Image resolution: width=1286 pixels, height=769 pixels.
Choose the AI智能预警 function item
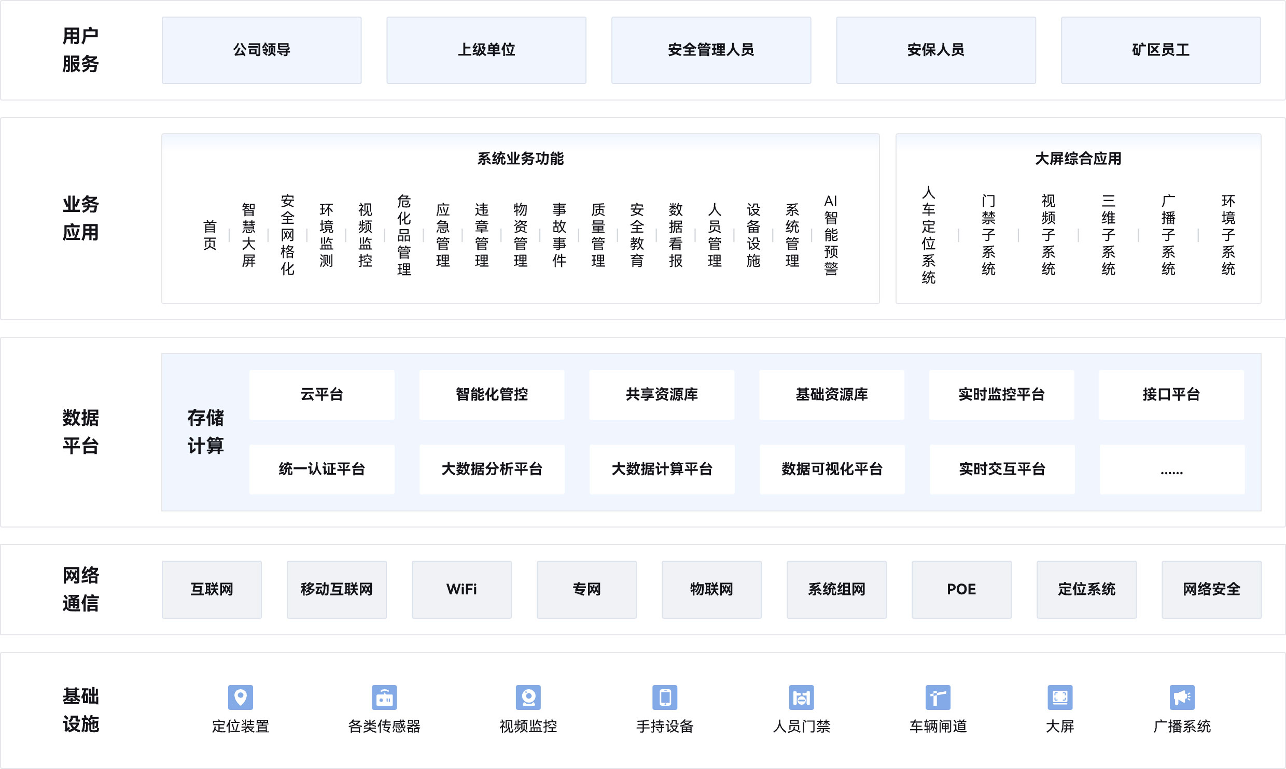(x=831, y=235)
